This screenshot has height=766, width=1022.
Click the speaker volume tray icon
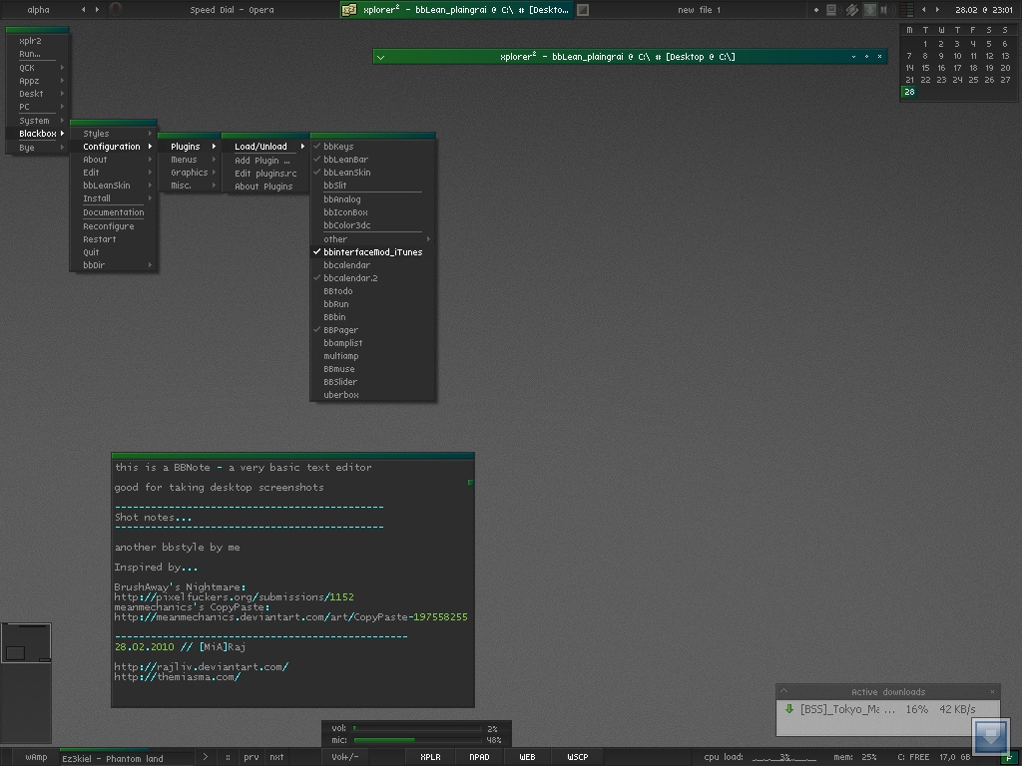click(886, 10)
